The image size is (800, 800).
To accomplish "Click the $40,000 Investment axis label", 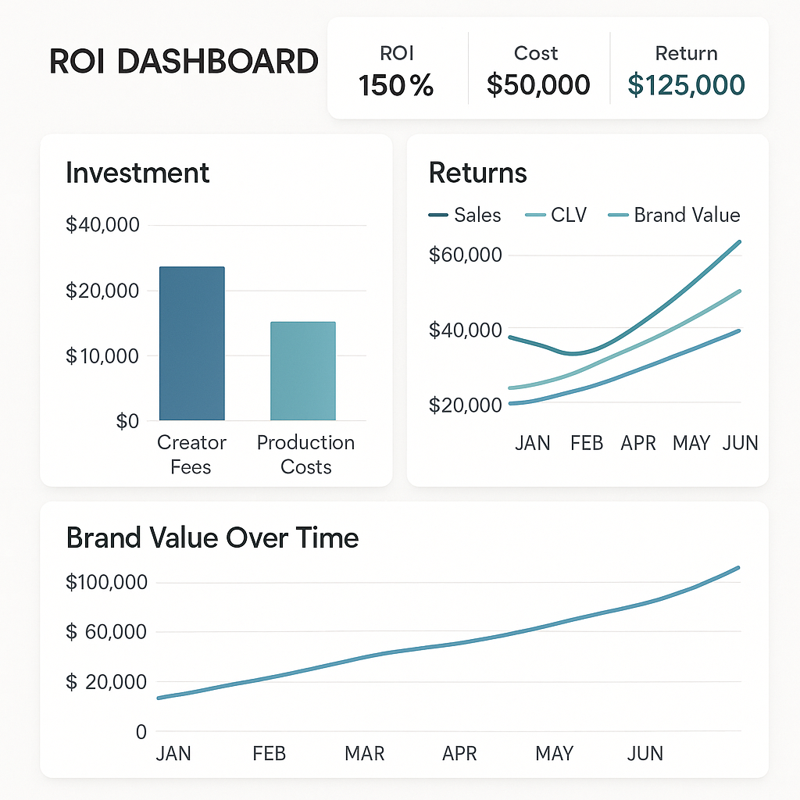I will pos(102,225).
